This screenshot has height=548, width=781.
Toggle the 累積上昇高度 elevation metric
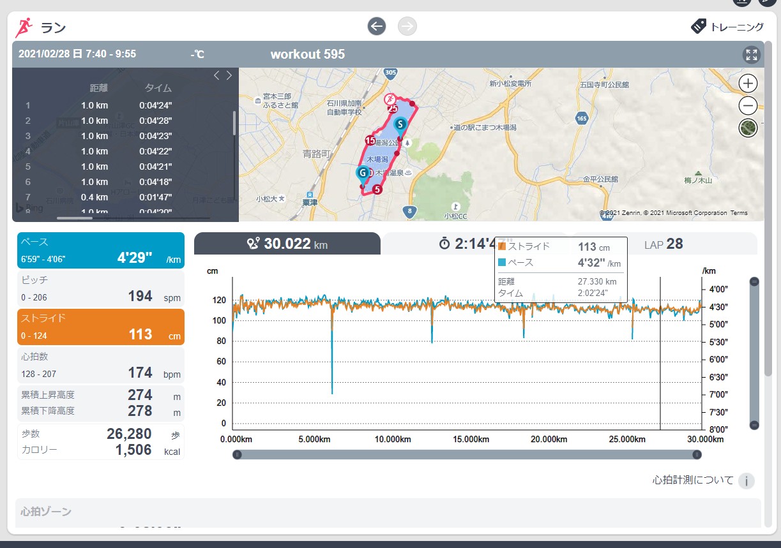101,403
